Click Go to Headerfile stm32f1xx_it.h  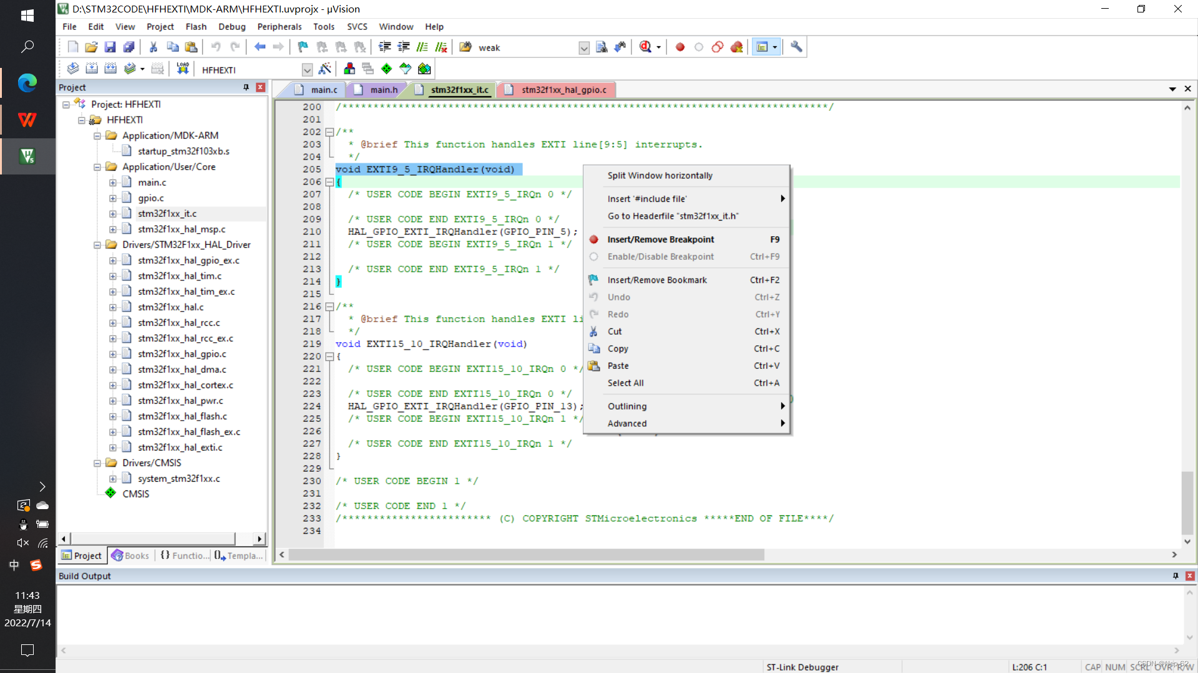[673, 216]
